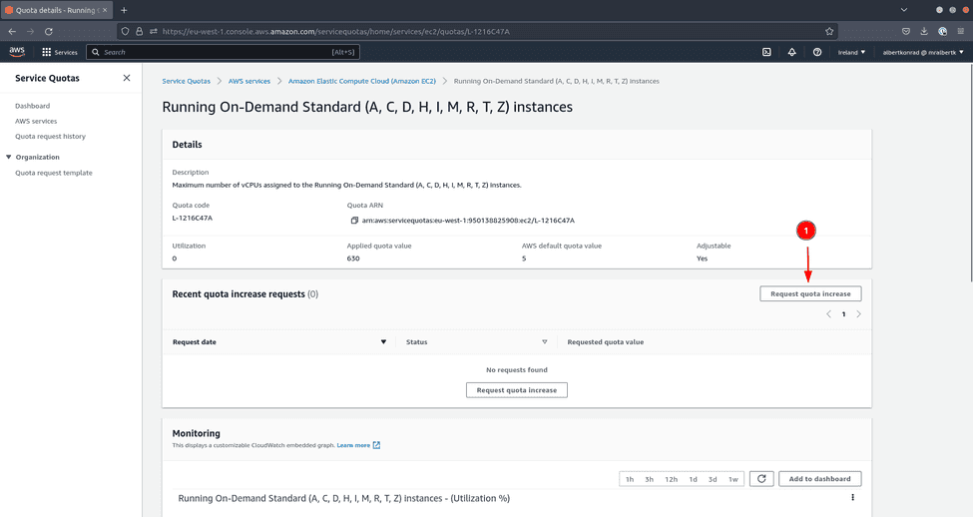Open the Services grid menu
Viewport: 973px width, 517px height.
pos(59,52)
